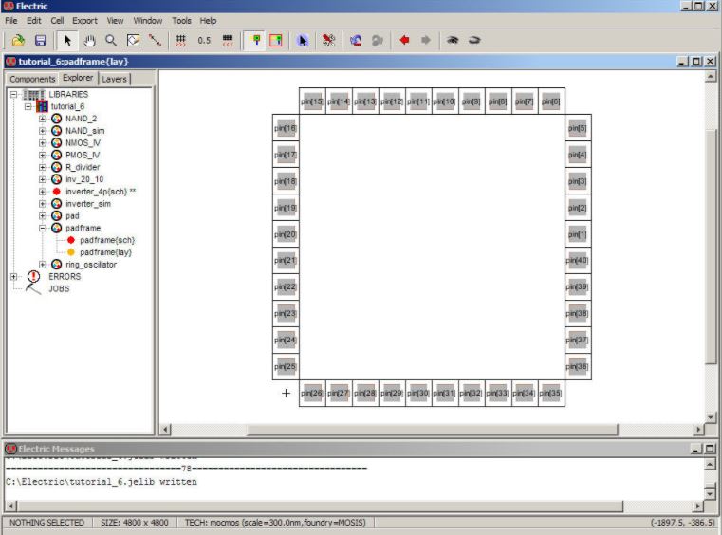Toggle the Select Area mode button
722x535 pixels.
click(x=275, y=41)
